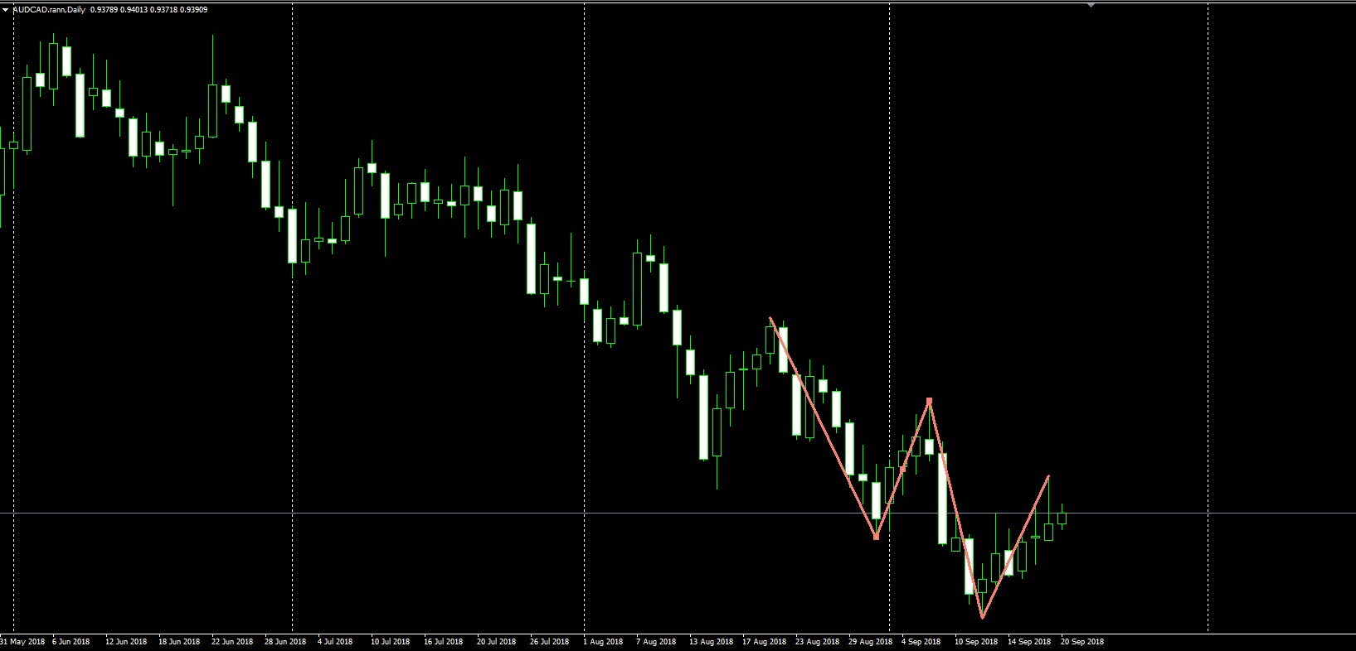1356x651 pixels.
Task: Open the chart menu triangle beside AUDCAD title
Action: point(6,10)
